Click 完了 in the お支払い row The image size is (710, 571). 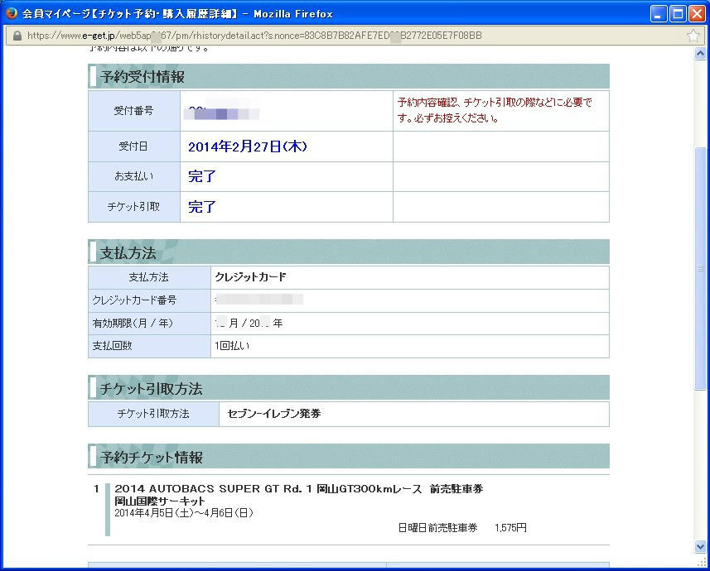202,176
